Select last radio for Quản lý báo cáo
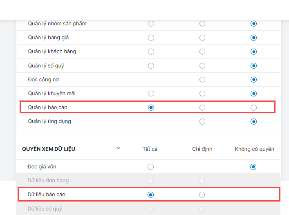 (253, 107)
